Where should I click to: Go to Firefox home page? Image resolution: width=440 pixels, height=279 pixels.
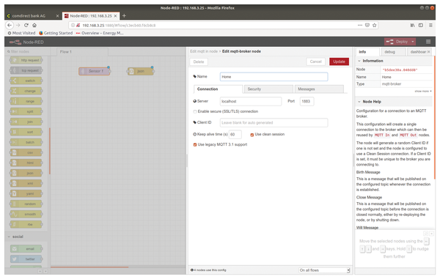tap(34, 25)
